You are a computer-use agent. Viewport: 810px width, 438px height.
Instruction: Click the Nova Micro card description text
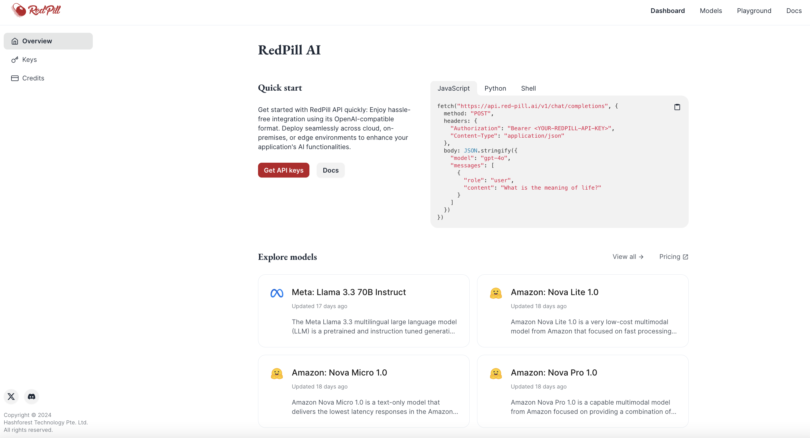coord(375,407)
